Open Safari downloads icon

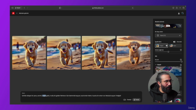coord(173,8)
